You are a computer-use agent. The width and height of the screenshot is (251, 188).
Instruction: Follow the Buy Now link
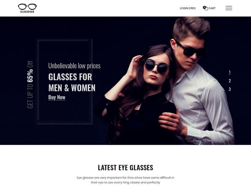pyautogui.click(x=57, y=97)
